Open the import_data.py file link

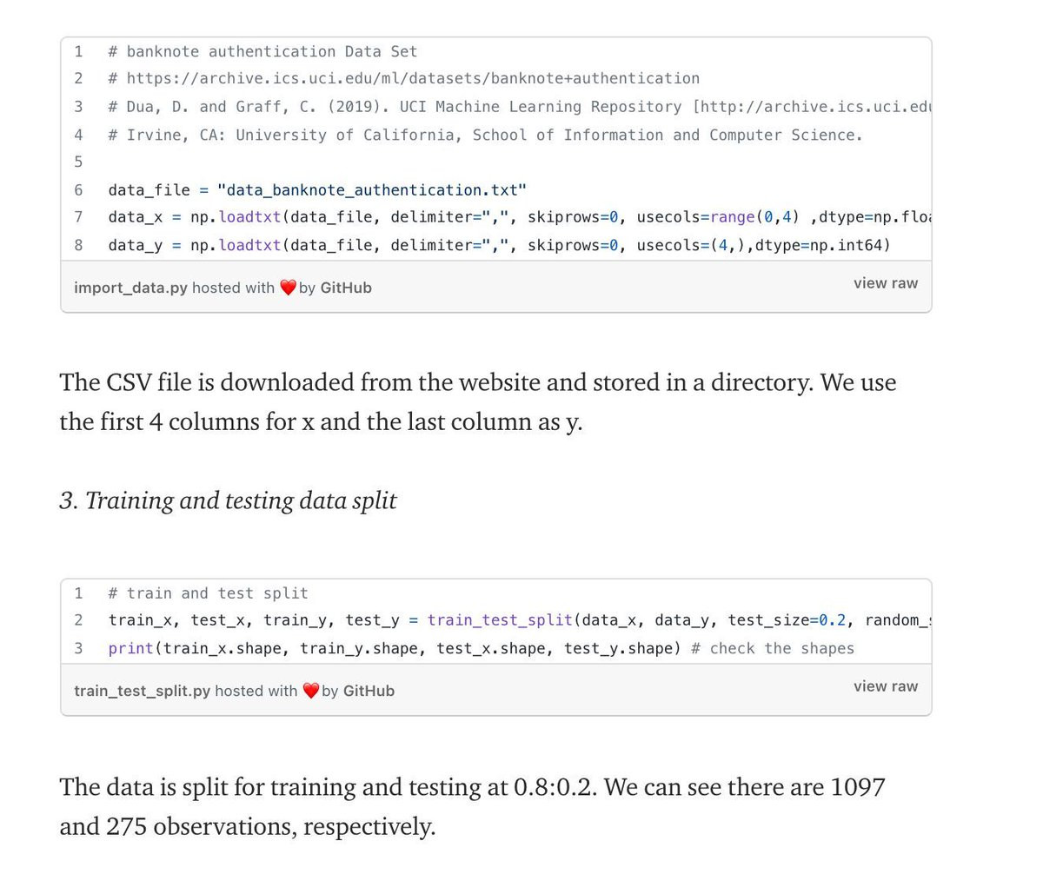[130, 288]
